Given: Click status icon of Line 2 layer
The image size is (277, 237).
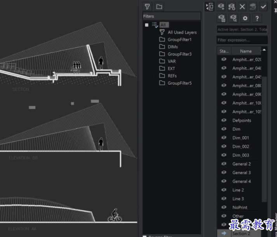Looking at the screenshot, I should pyautogui.click(x=224, y=190).
